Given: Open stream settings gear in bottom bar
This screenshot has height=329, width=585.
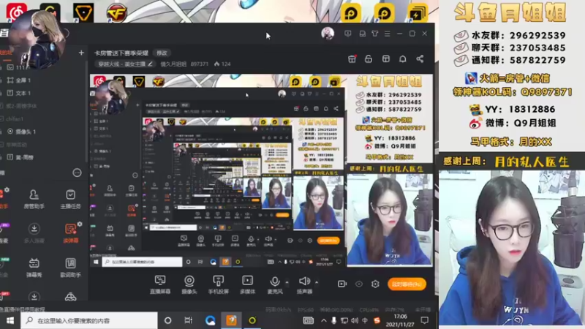Looking at the screenshot, I should [x=375, y=284].
